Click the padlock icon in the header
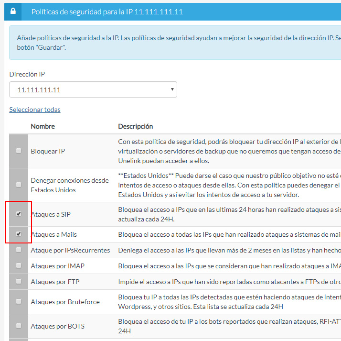 coord(13,11)
